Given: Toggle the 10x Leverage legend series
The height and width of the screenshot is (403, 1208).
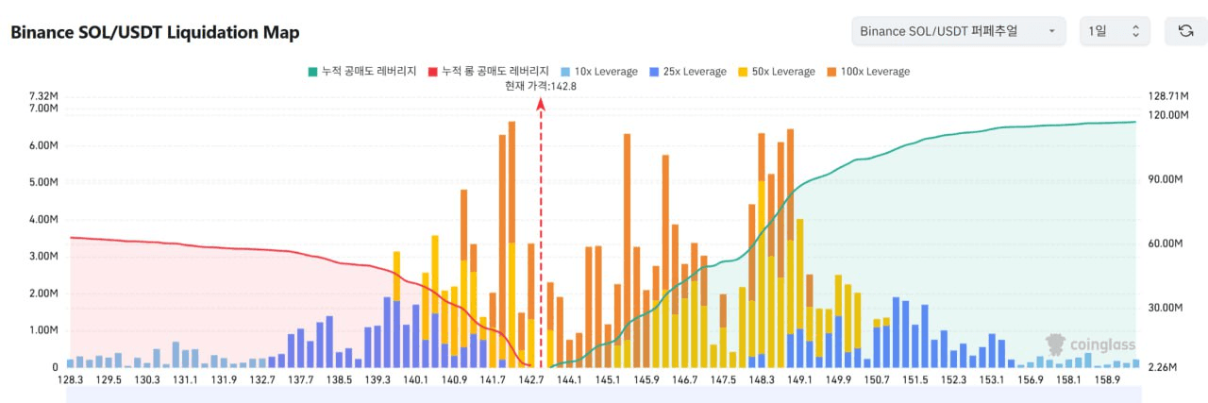Looking at the screenshot, I should [598, 72].
